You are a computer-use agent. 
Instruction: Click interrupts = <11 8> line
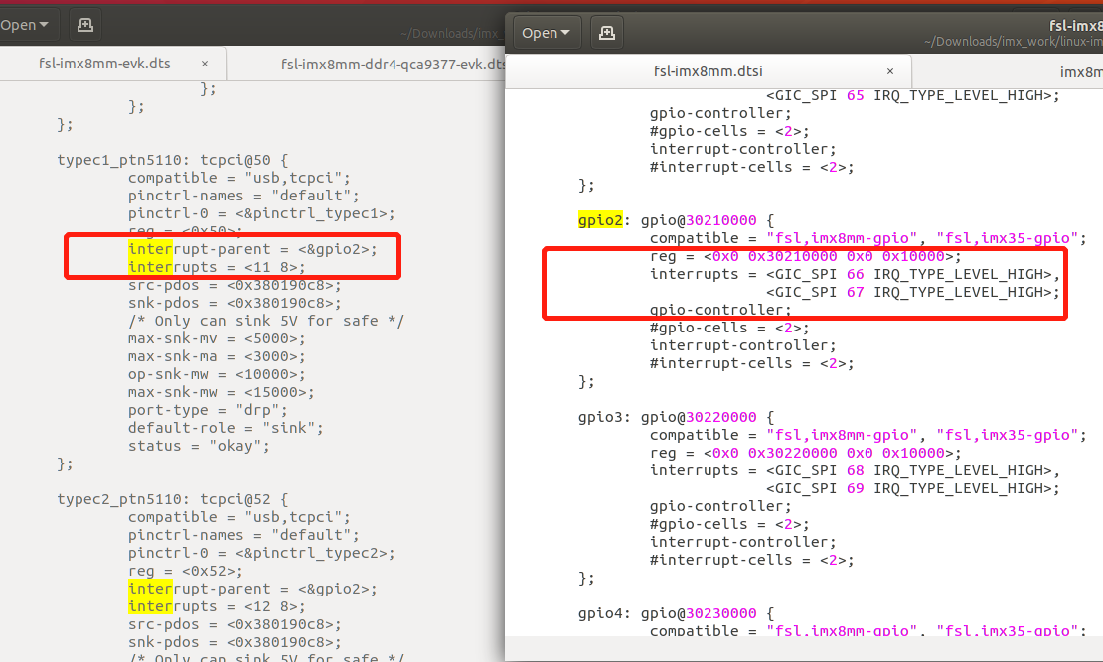217,268
